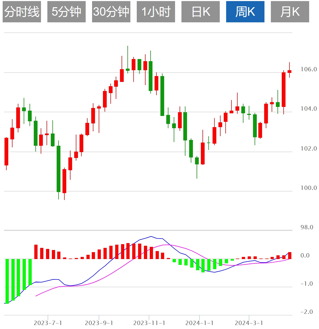Click the 98.0 price axis label
This screenshot has height=329, width=319.
(307, 227)
